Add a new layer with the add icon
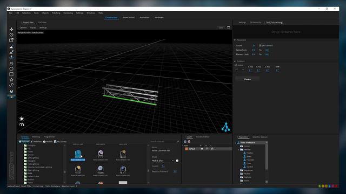Screen dimensions: 346x194 point(185,141)
